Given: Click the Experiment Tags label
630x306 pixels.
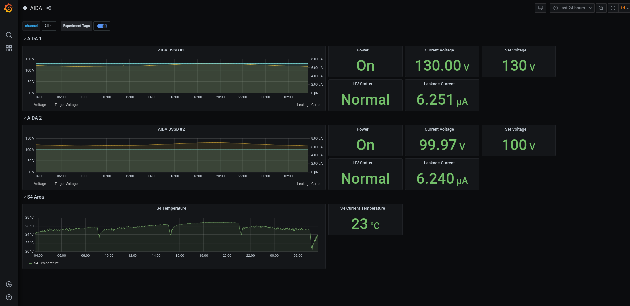Looking at the screenshot, I should [77, 26].
